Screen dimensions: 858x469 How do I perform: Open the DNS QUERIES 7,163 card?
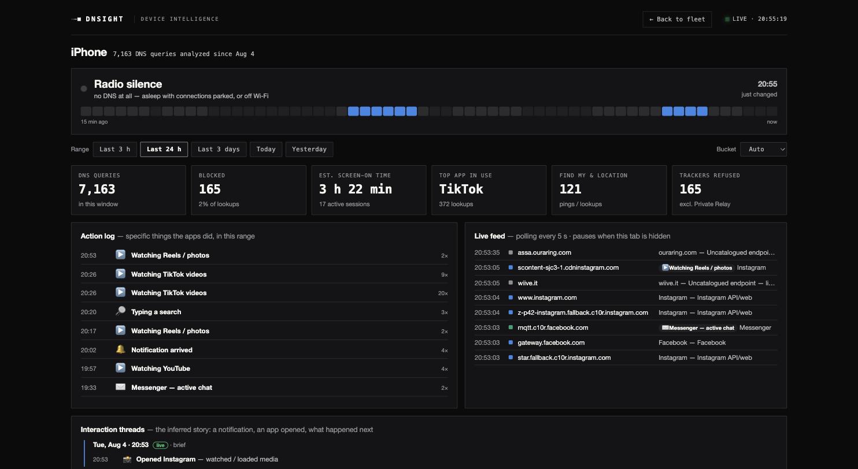[128, 190]
